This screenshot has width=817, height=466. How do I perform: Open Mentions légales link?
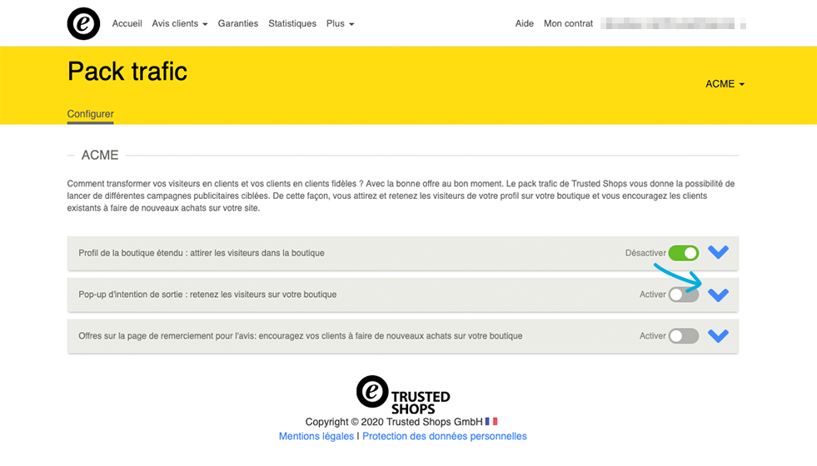pyautogui.click(x=316, y=436)
